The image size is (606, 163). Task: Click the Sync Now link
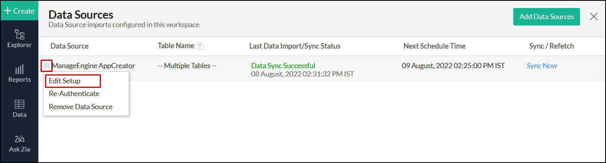pos(542,66)
